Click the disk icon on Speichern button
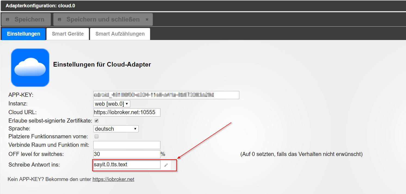Viewport: 406px width, 194px height. (x=8, y=20)
